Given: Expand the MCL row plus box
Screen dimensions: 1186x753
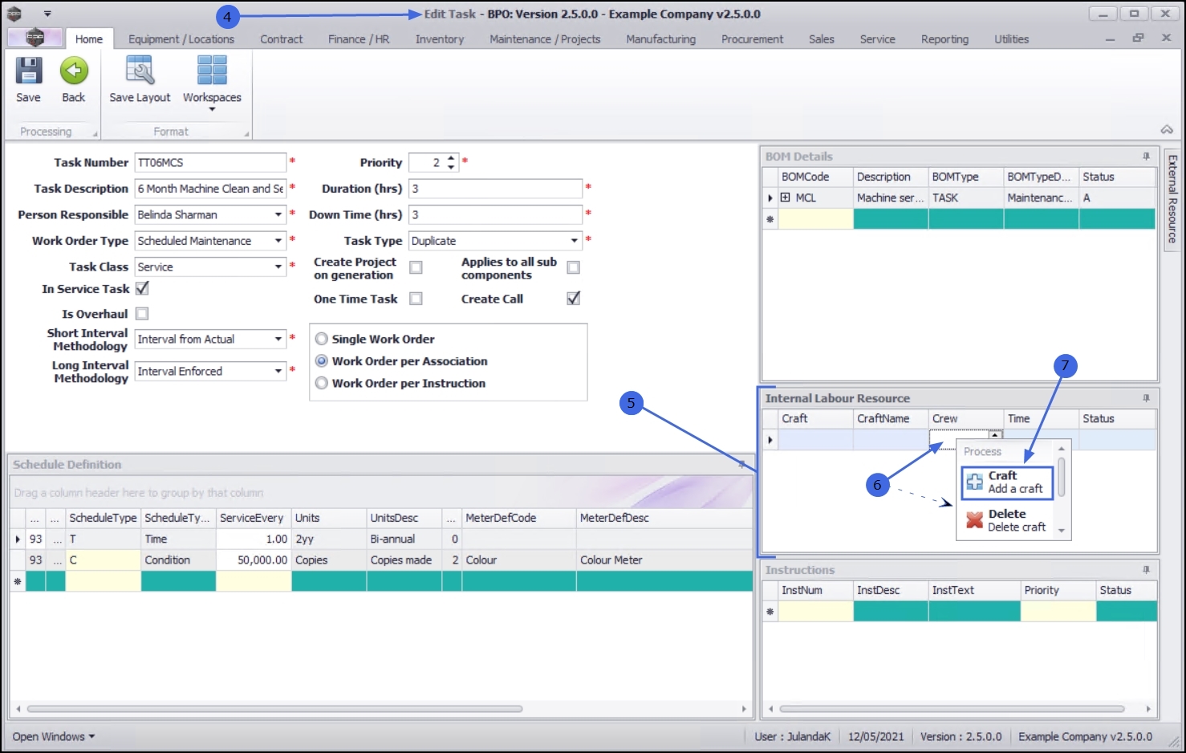Looking at the screenshot, I should coord(785,197).
